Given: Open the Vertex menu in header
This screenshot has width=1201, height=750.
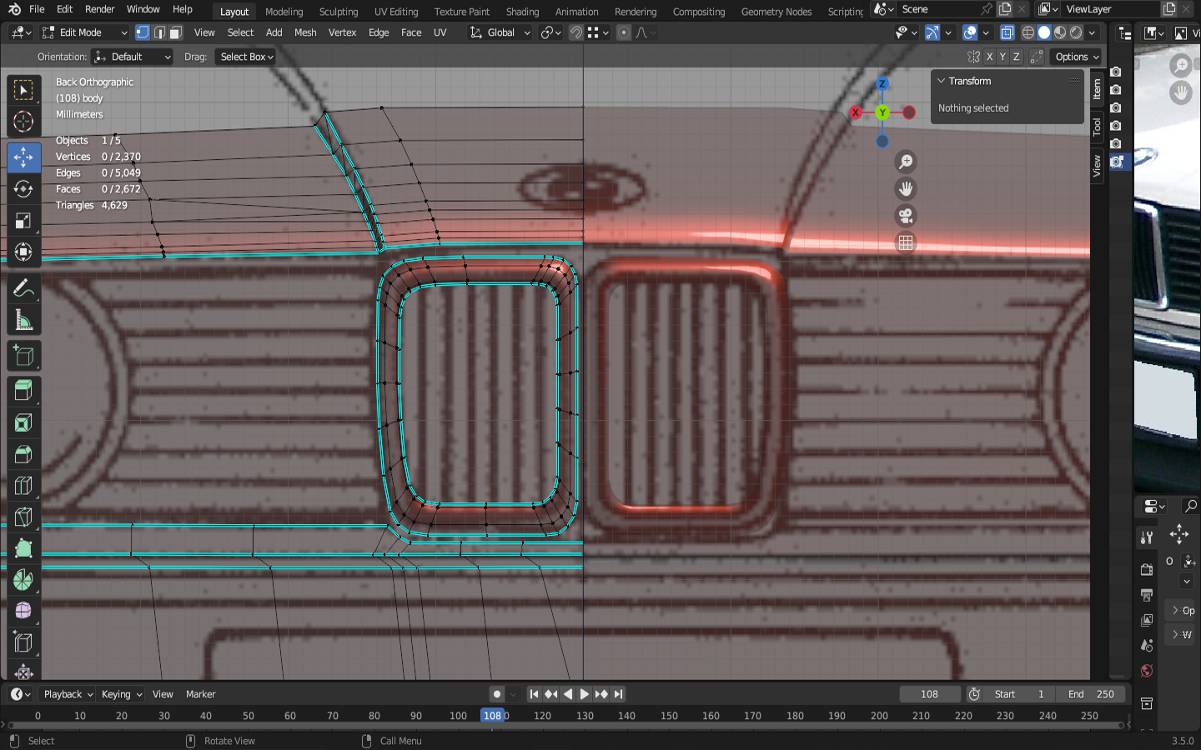Looking at the screenshot, I should [342, 32].
